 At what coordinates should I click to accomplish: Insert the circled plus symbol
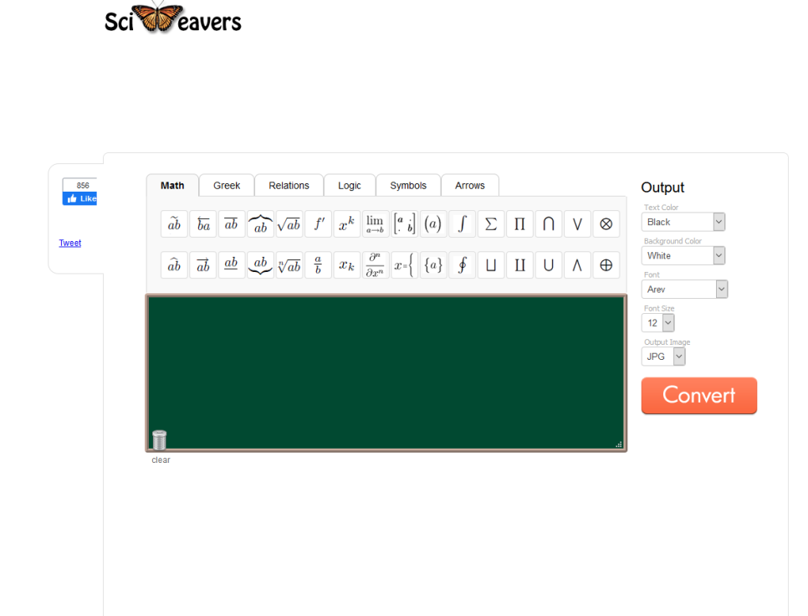606,265
